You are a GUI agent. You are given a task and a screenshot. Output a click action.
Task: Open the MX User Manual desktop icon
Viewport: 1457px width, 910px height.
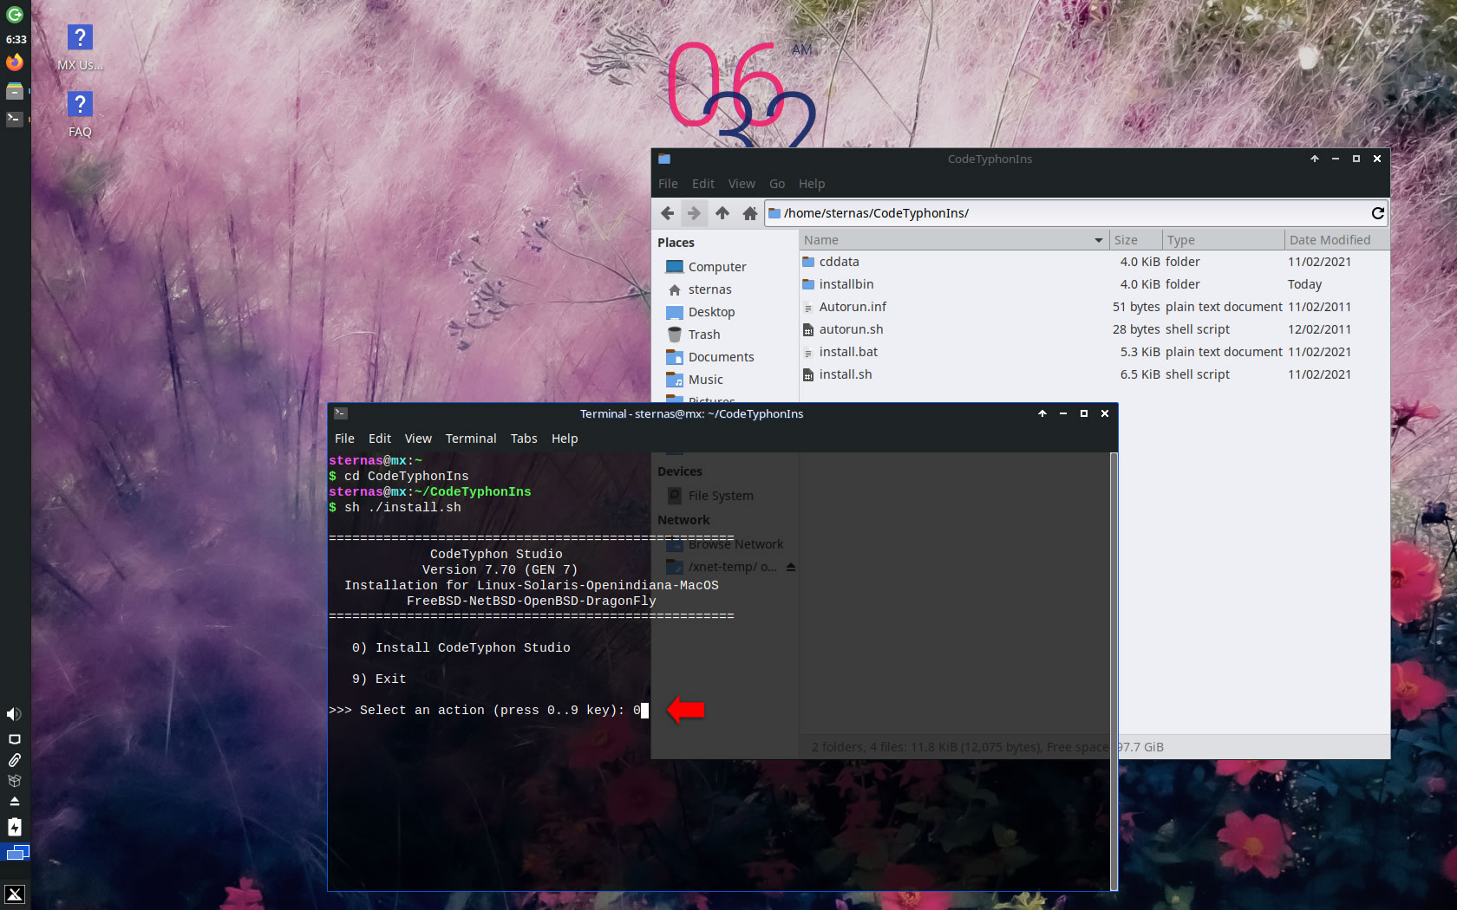tap(80, 48)
